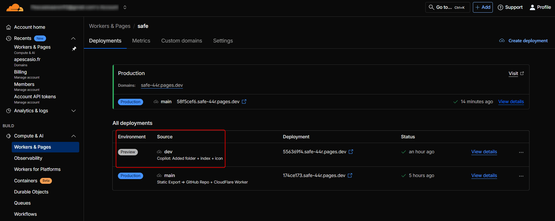Expand the Analytics & logs section

[74, 111]
